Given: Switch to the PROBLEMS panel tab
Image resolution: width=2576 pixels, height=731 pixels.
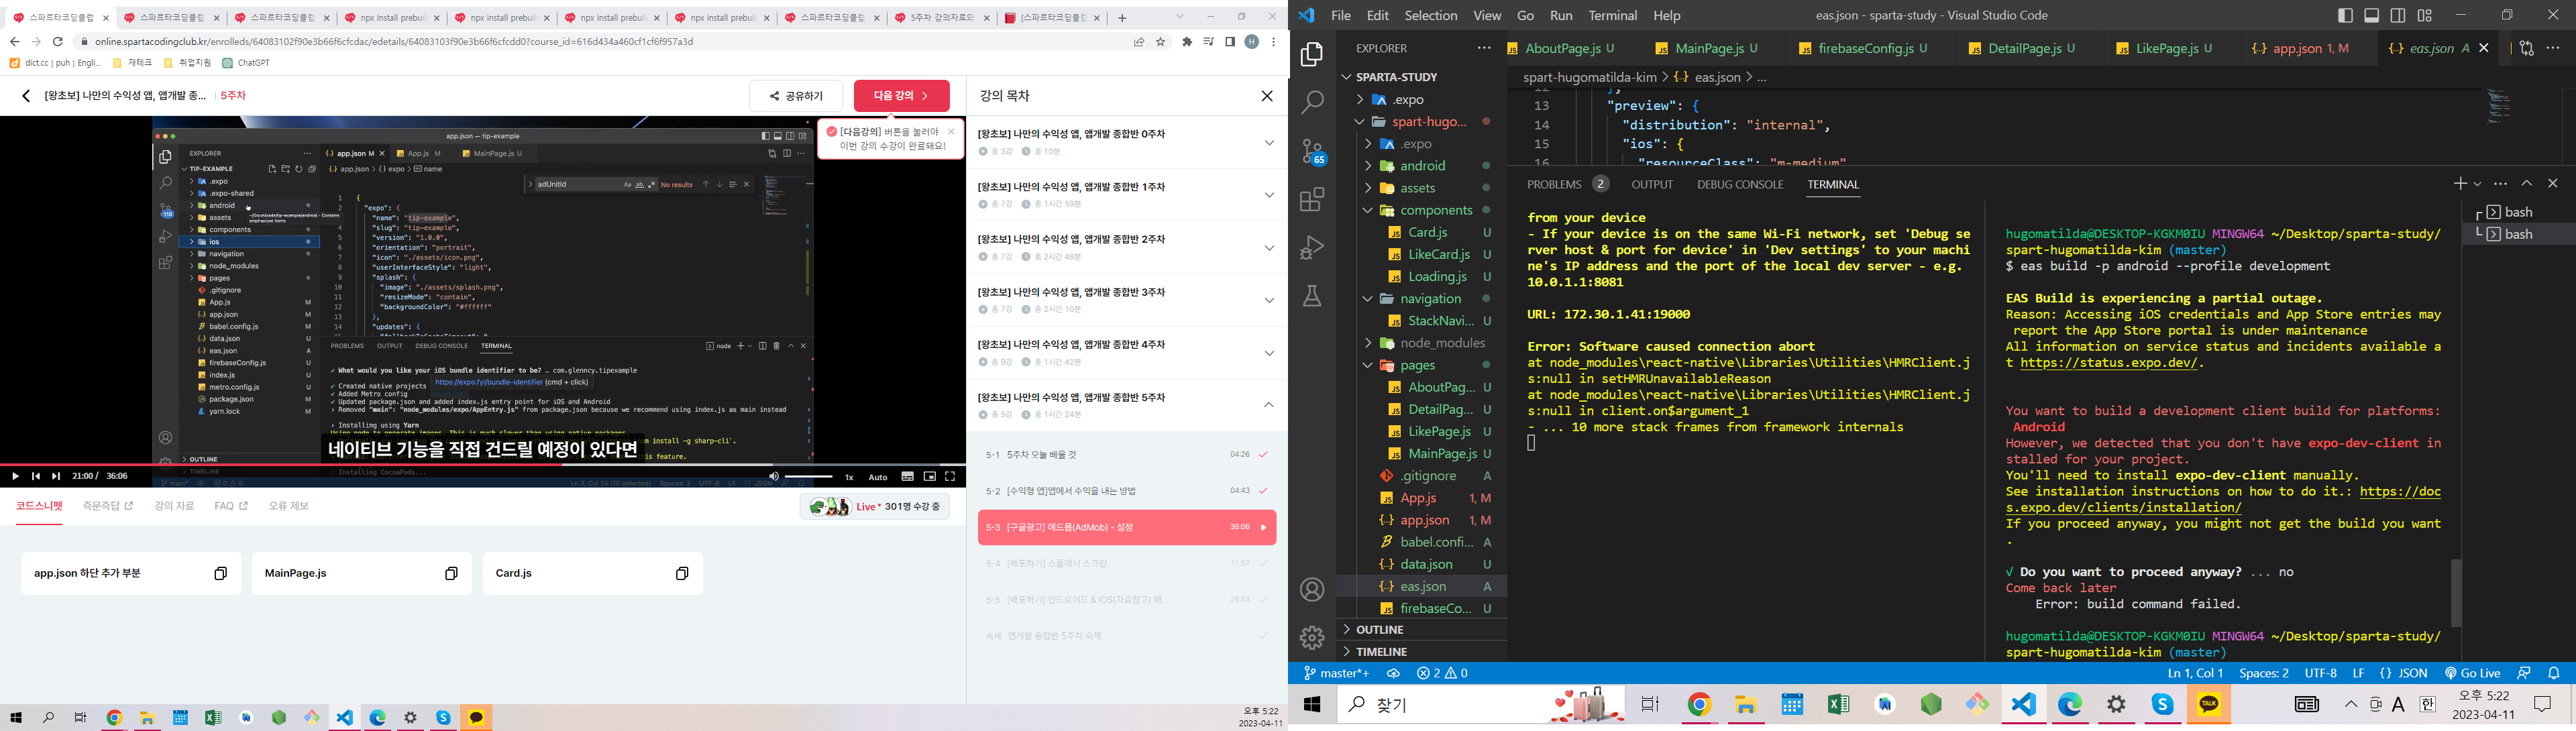Looking at the screenshot, I should pyautogui.click(x=1567, y=184).
